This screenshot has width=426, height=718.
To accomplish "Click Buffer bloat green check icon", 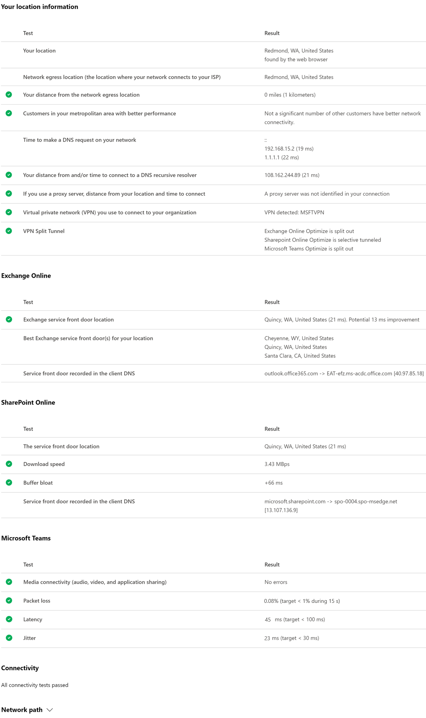I will point(9,483).
